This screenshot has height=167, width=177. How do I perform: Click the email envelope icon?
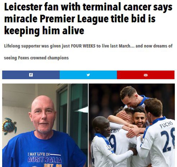click(146, 75)
